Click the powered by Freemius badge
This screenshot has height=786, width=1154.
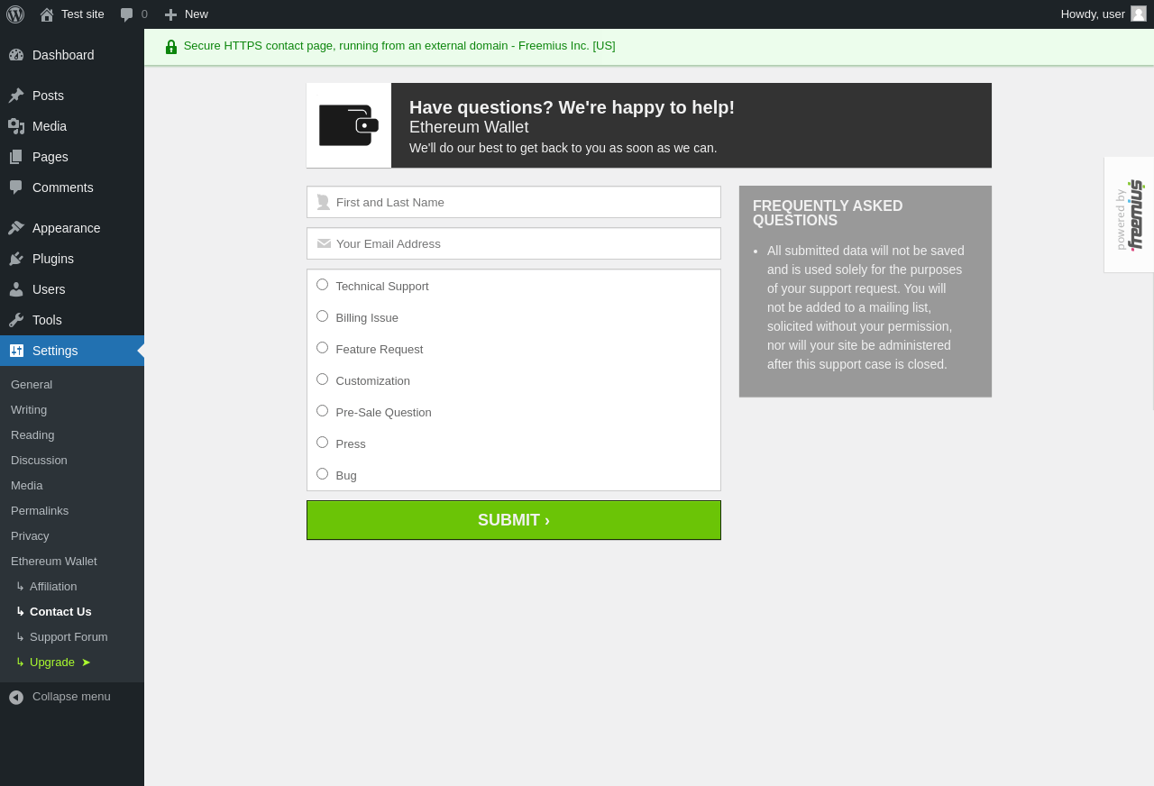(x=1129, y=215)
